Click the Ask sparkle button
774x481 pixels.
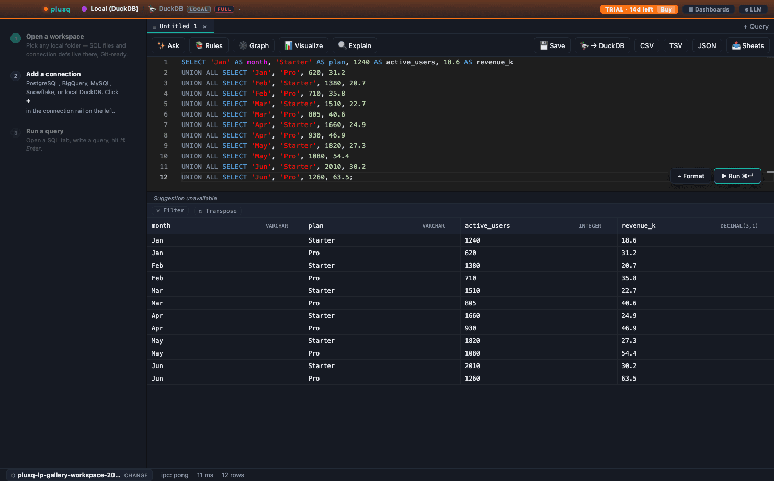[168, 45]
